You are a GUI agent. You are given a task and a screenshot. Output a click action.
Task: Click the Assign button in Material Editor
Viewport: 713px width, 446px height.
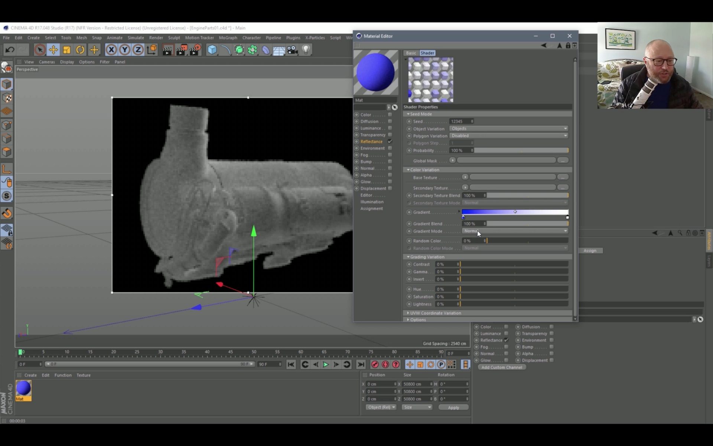(590, 250)
